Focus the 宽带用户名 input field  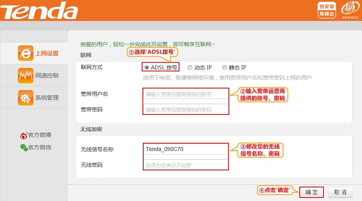click(x=186, y=94)
